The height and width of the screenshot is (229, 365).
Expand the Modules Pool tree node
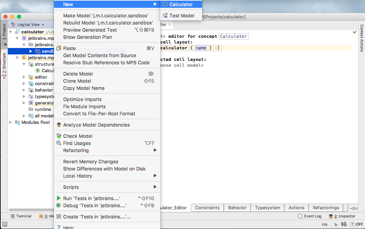(x=11, y=122)
